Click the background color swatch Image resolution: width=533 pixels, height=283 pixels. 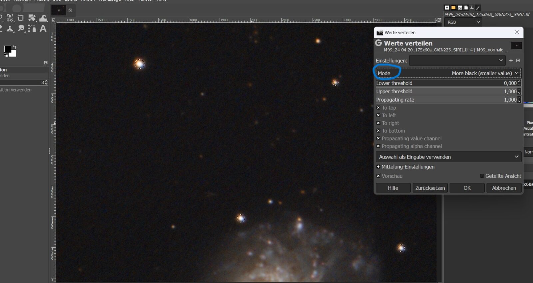[14, 54]
